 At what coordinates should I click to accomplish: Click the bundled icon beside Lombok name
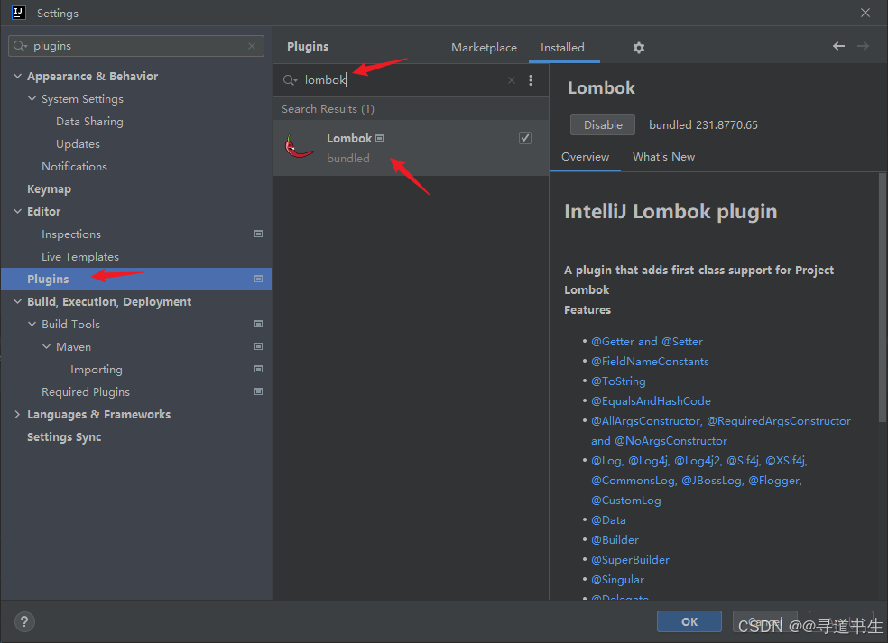[x=379, y=138]
